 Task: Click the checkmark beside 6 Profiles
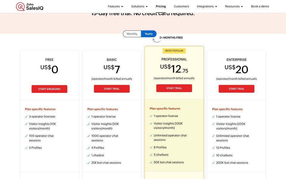pos(151,147)
